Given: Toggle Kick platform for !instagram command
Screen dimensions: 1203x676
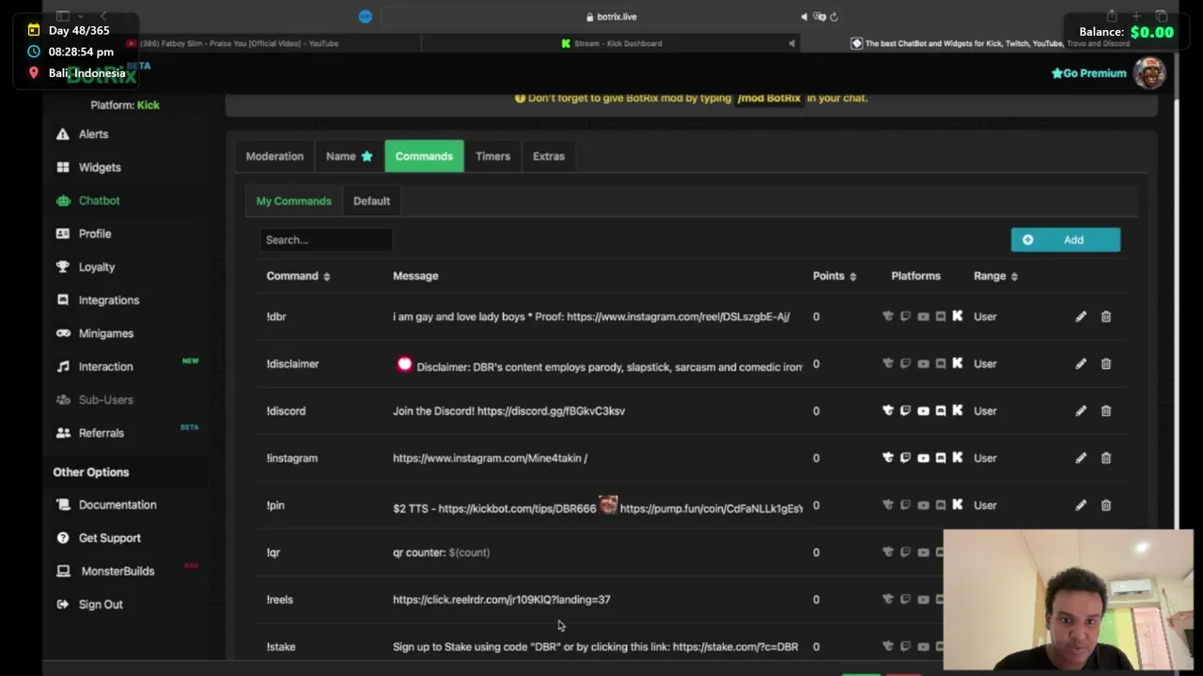Looking at the screenshot, I should 958,458.
